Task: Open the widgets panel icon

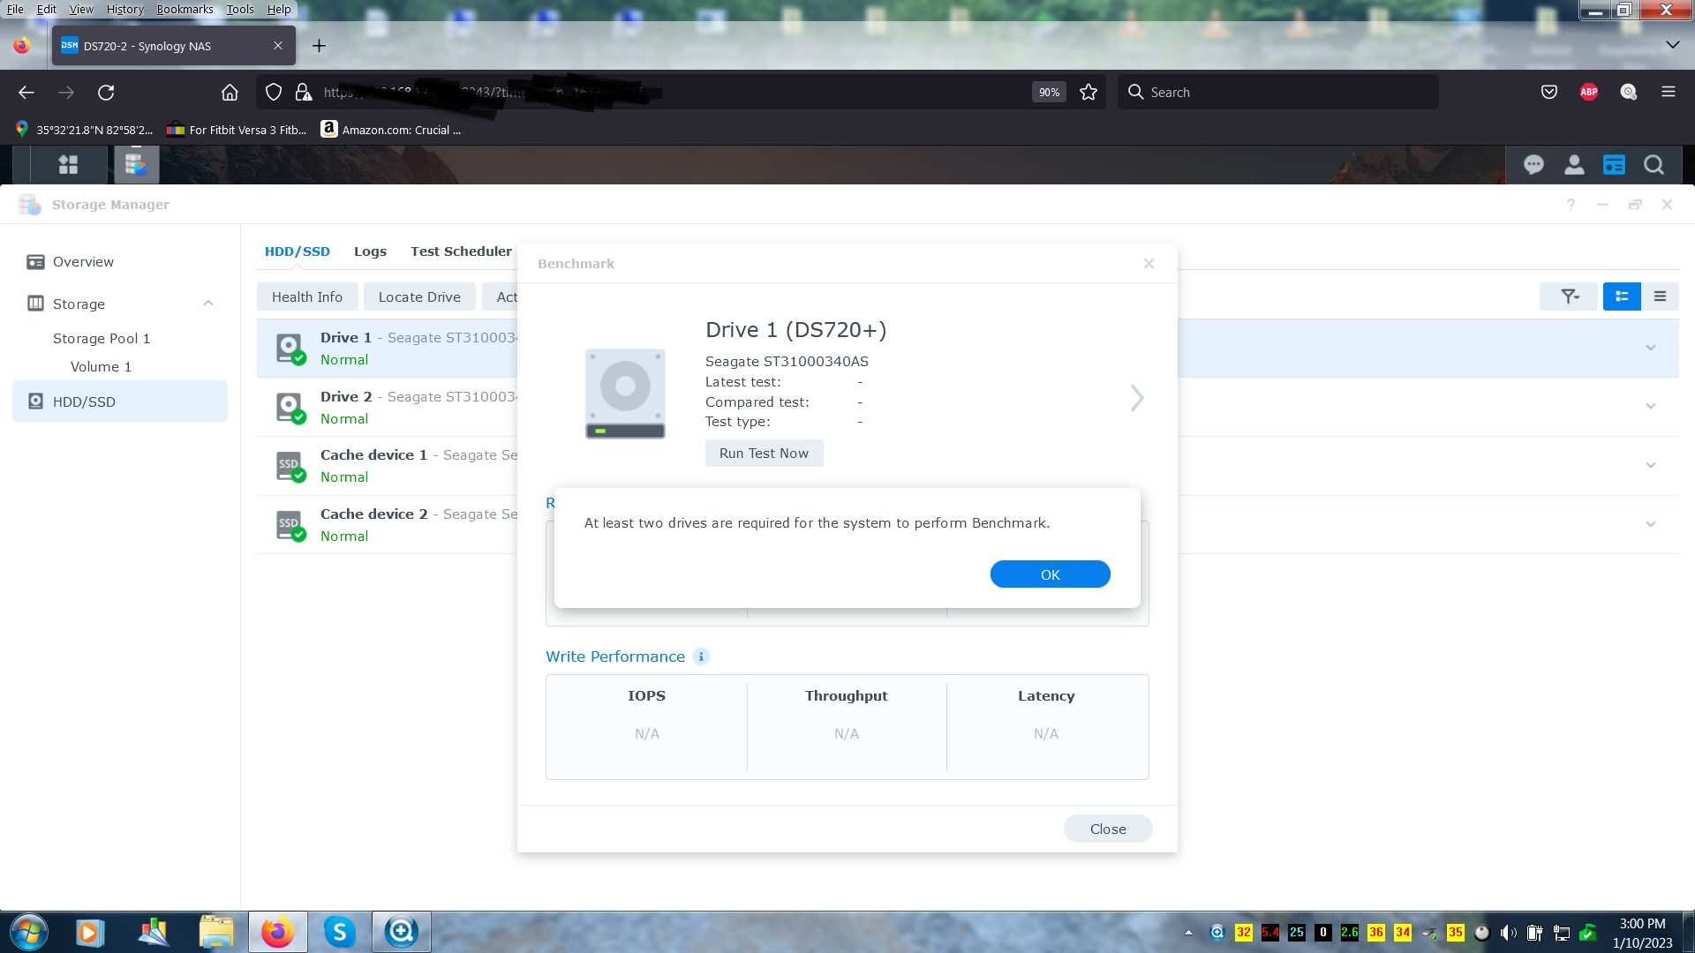Action: point(1615,164)
